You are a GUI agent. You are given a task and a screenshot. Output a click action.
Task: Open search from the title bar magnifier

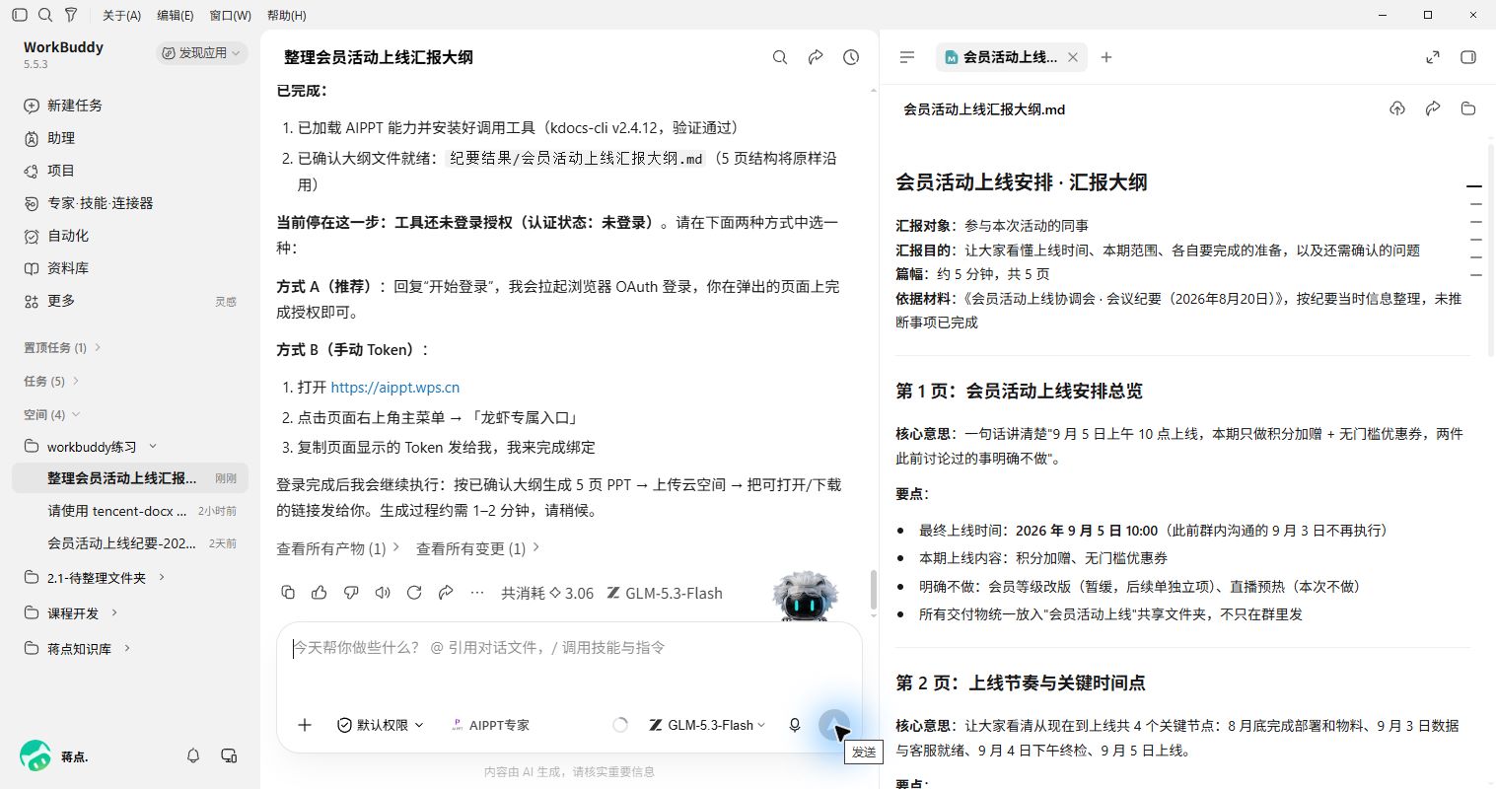coord(45,15)
